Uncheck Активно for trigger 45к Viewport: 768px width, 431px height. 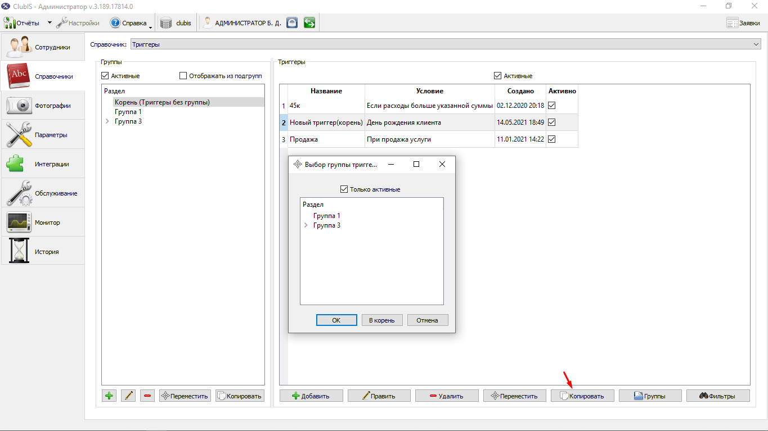coord(552,105)
